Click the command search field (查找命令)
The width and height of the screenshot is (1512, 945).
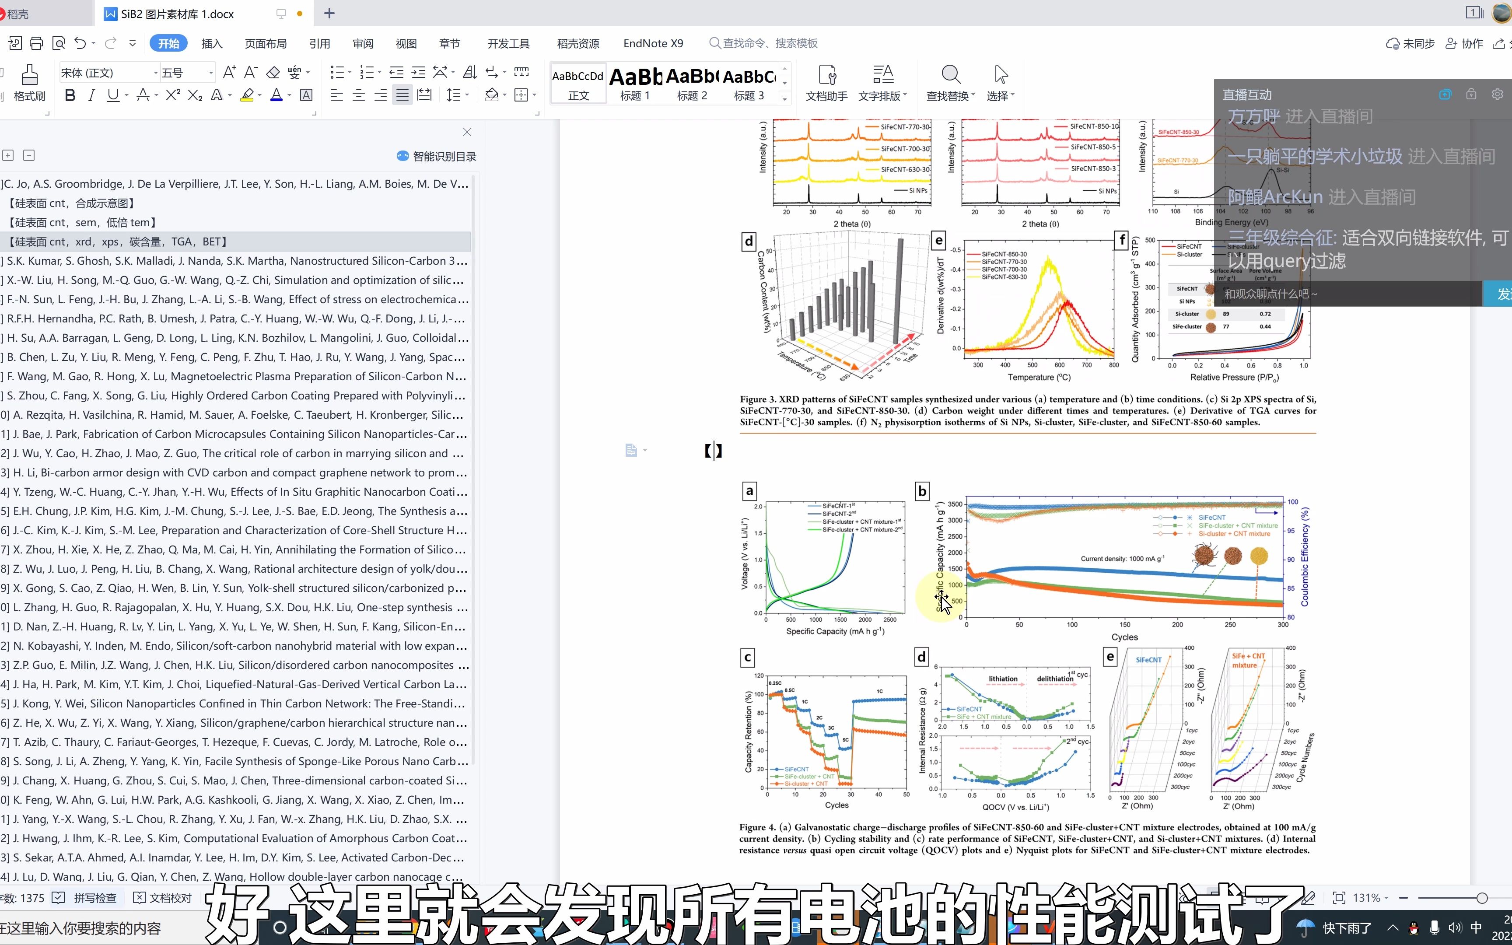pyautogui.click(x=763, y=43)
